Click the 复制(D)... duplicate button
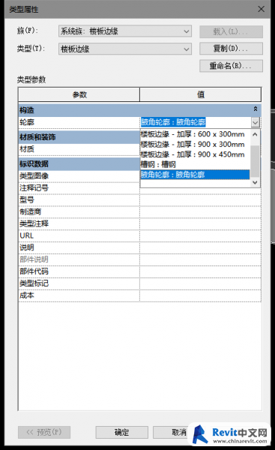Image resolution: width=275 pixels, height=450 pixels. [x=231, y=49]
